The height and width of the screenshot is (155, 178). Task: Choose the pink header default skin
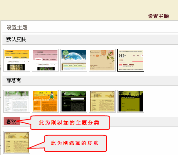[45, 60]
